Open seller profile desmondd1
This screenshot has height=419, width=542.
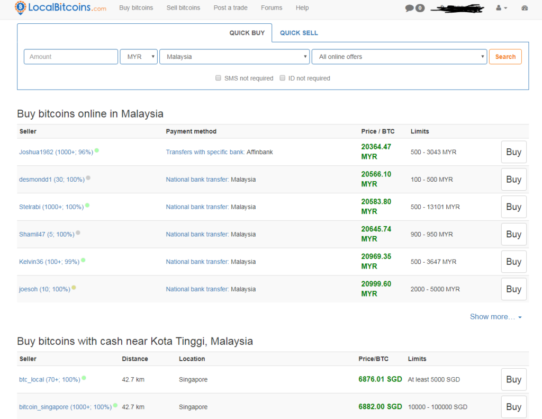(x=52, y=179)
